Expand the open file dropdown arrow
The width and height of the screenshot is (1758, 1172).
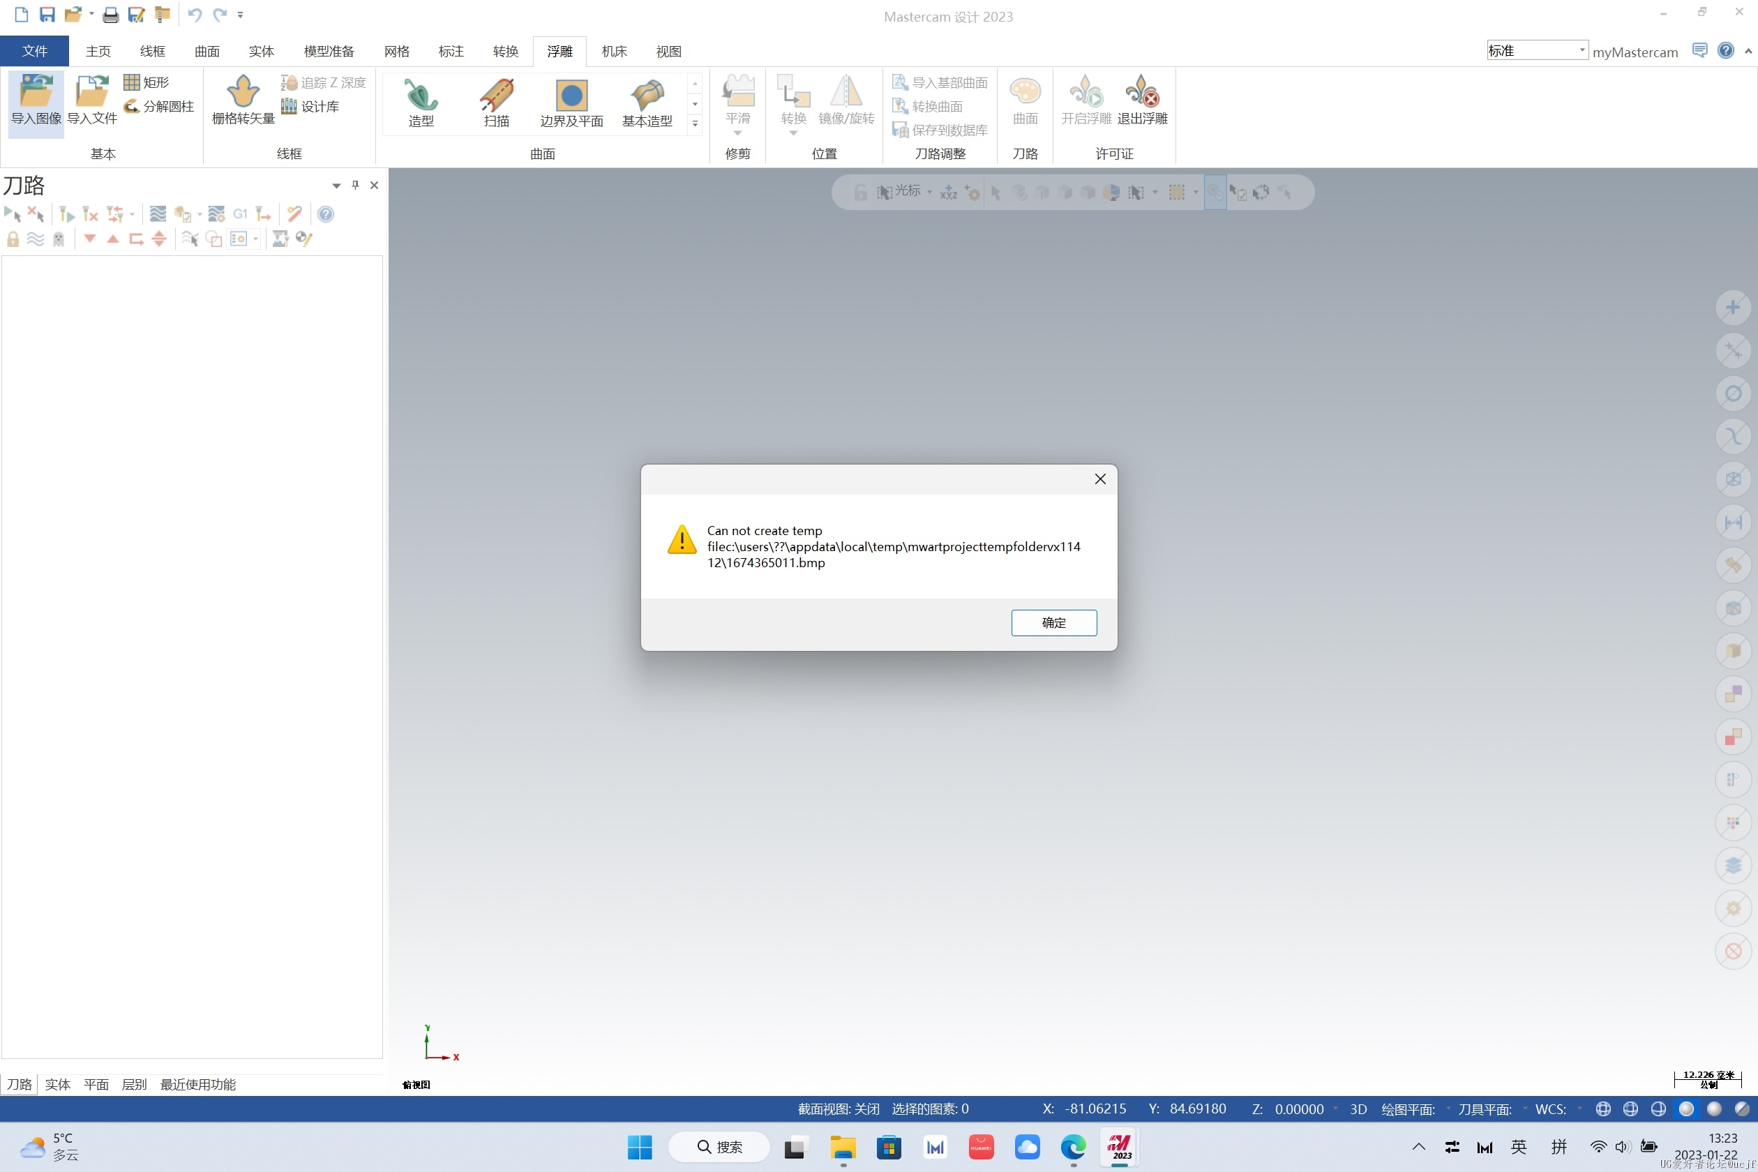point(91,14)
